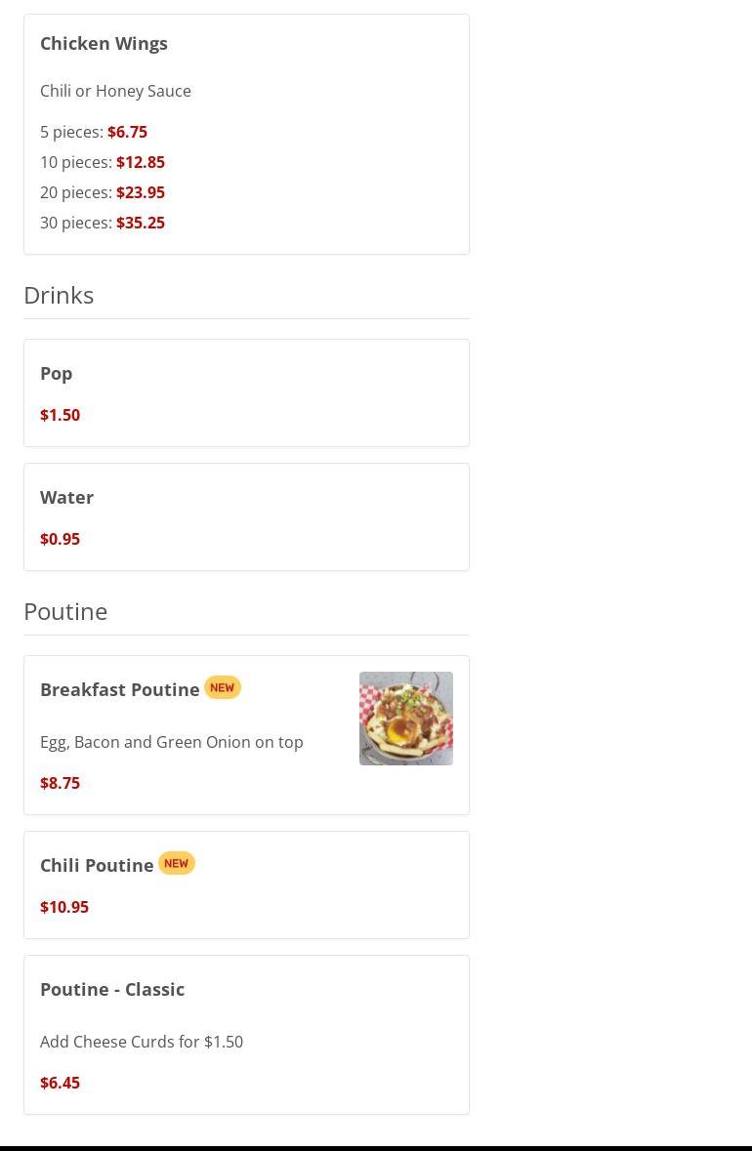The height and width of the screenshot is (1151, 752).
Task: Open the Poutine - Classic item title
Action: coord(112,989)
